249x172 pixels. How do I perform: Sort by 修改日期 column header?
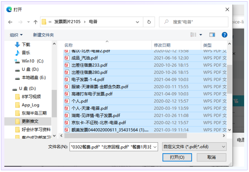point(162,45)
